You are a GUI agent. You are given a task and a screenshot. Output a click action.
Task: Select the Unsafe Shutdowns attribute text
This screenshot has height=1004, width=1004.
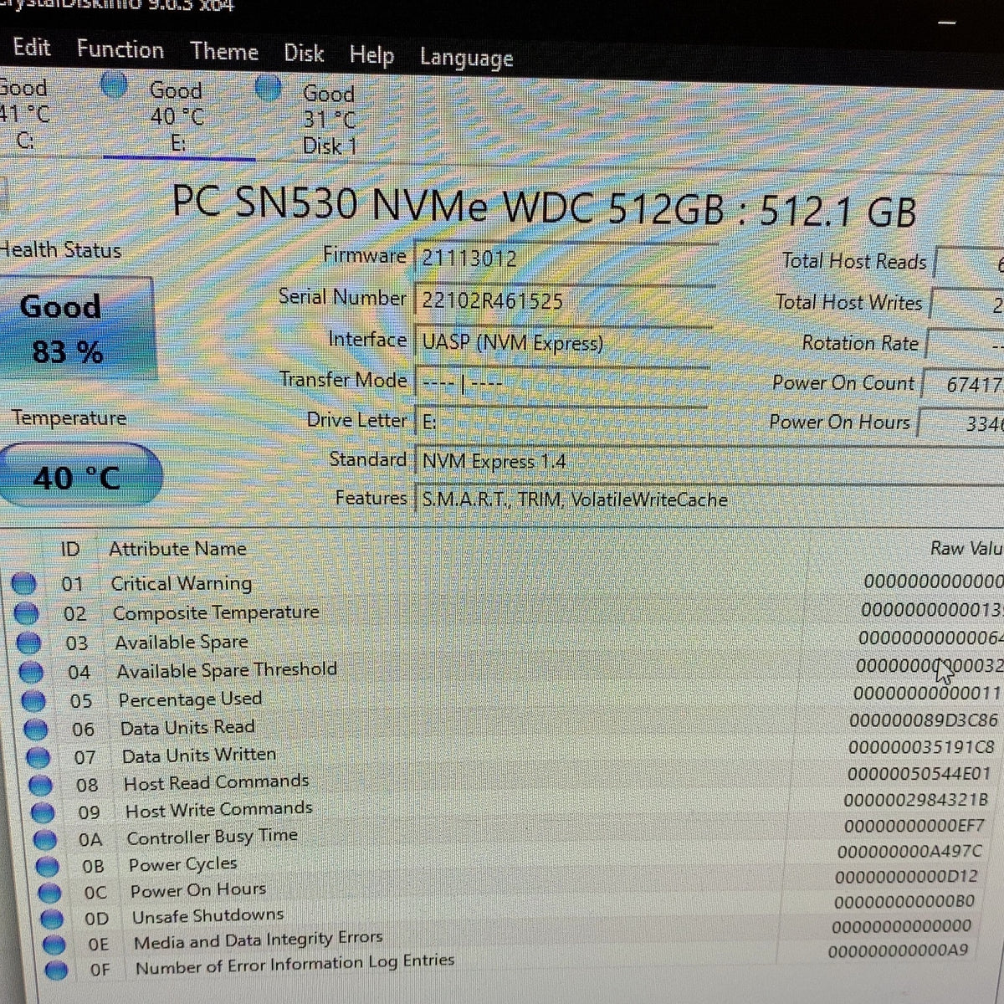207,916
